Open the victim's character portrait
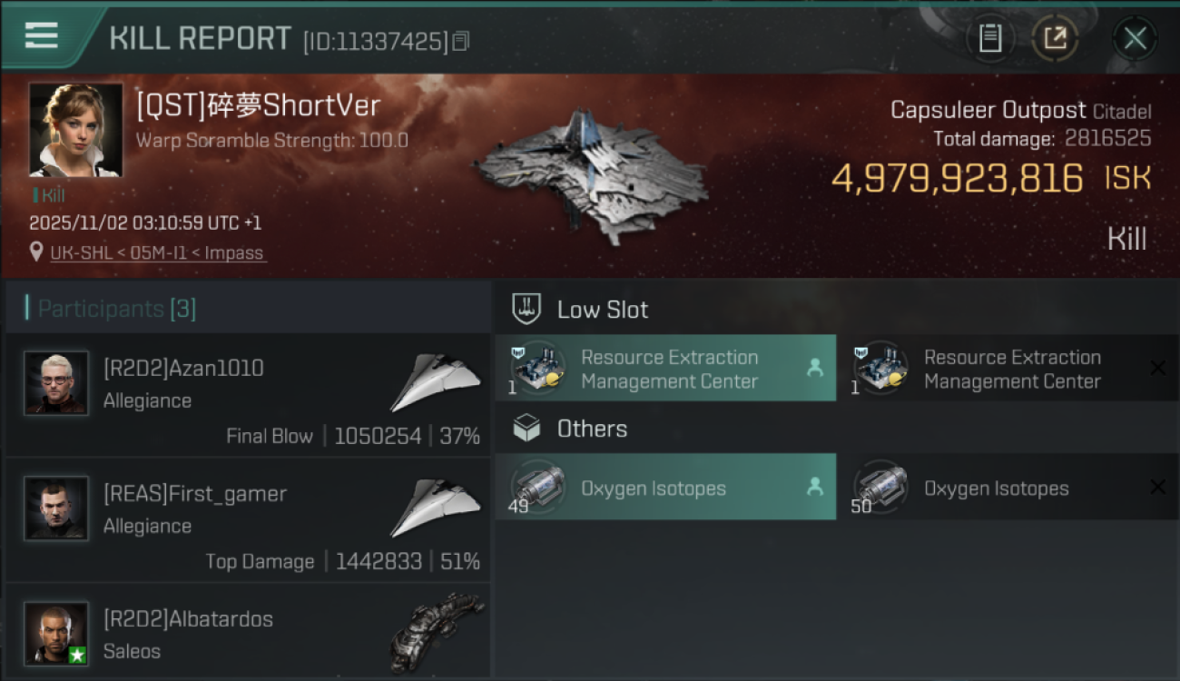Viewport: 1180px width, 681px height. tap(75, 130)
